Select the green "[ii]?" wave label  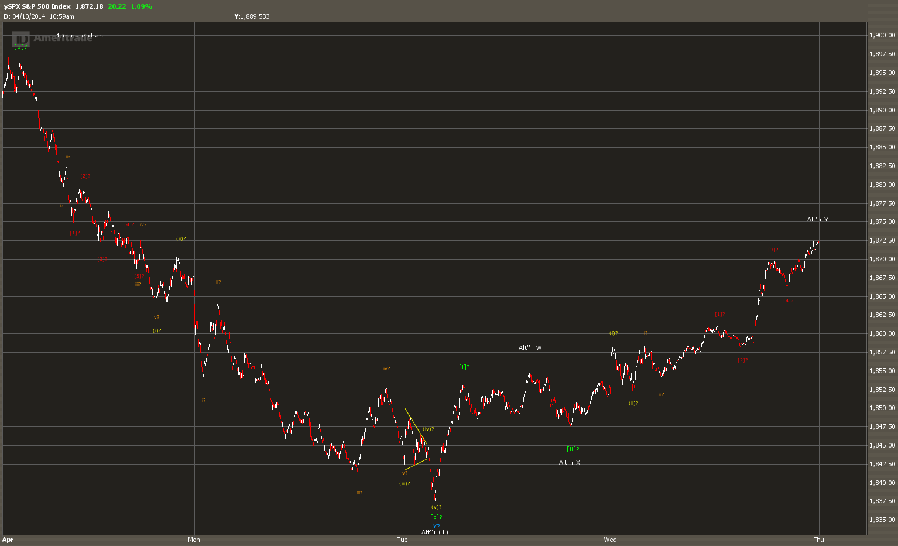[573, 449]
